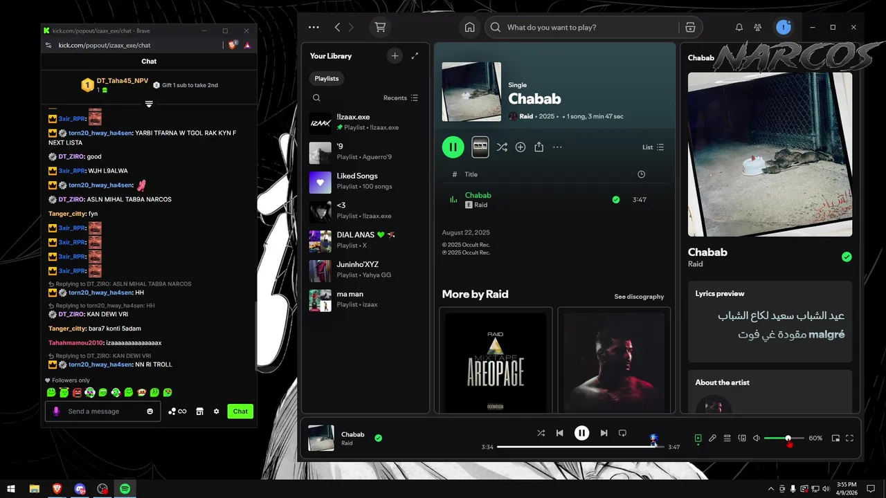
Task: Click the Chabab single cover art
Action: tap(471, 92)
